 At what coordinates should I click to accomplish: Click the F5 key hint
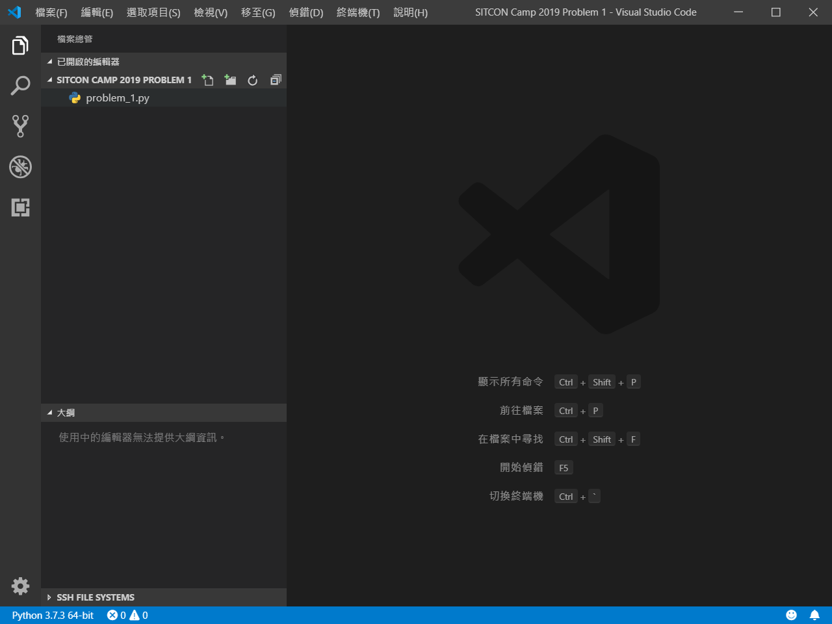tap(564, 468)
